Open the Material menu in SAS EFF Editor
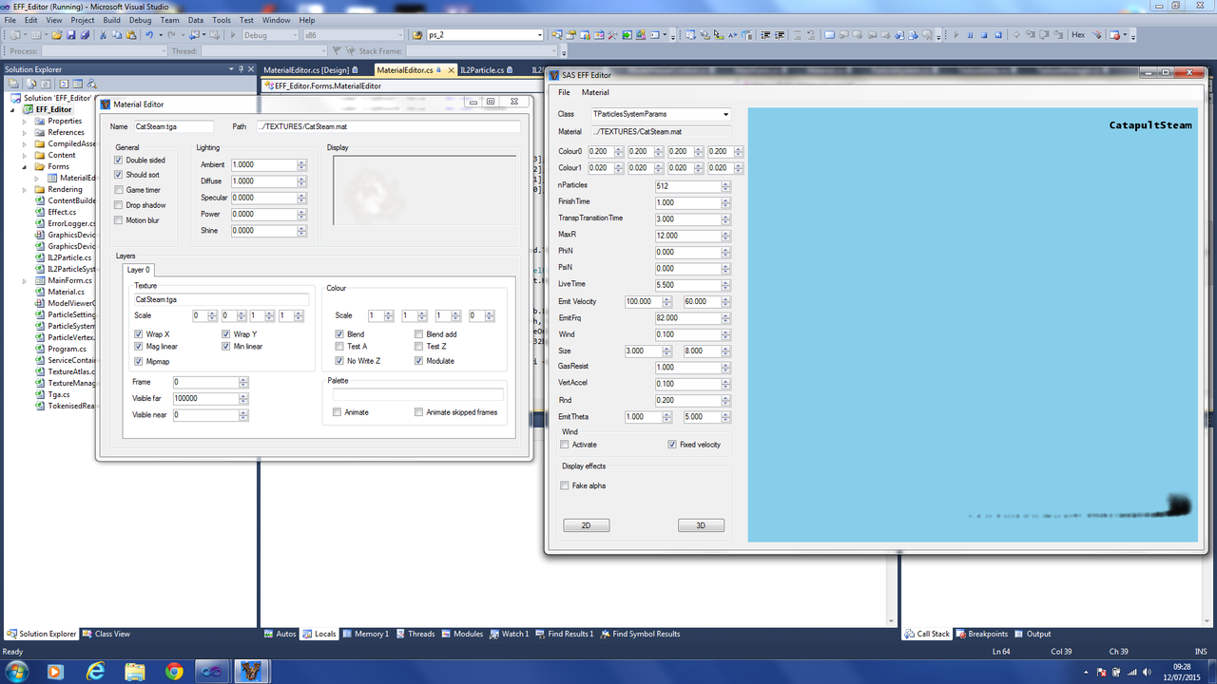The height and width of the screenshot is (684, 1217). click(x=595, y=92)
